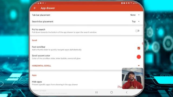The width and height of the screenshot is (173, 97).
Task: Open the Scroll accent color swatch
Action: click(139, 57)
